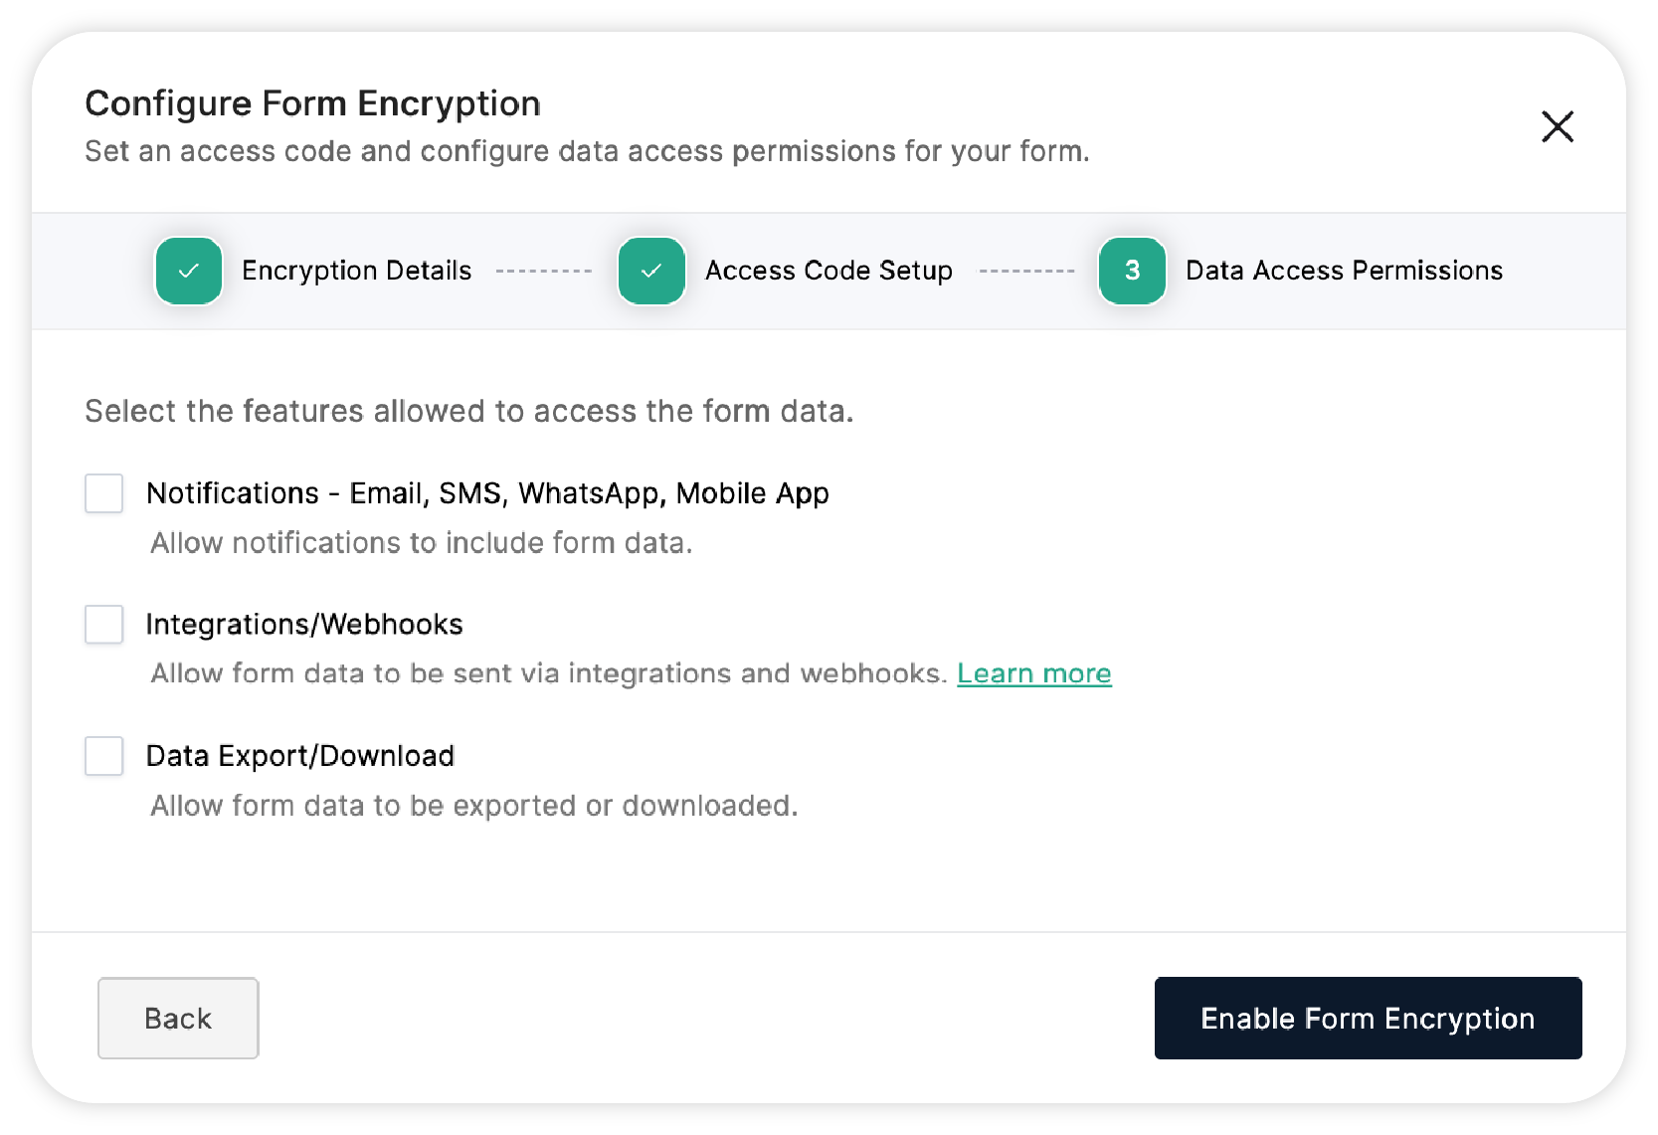Viewport: 1658px width, 1135px height.
Task: Click the Data Export/Download label text
Action: (300, 756)
